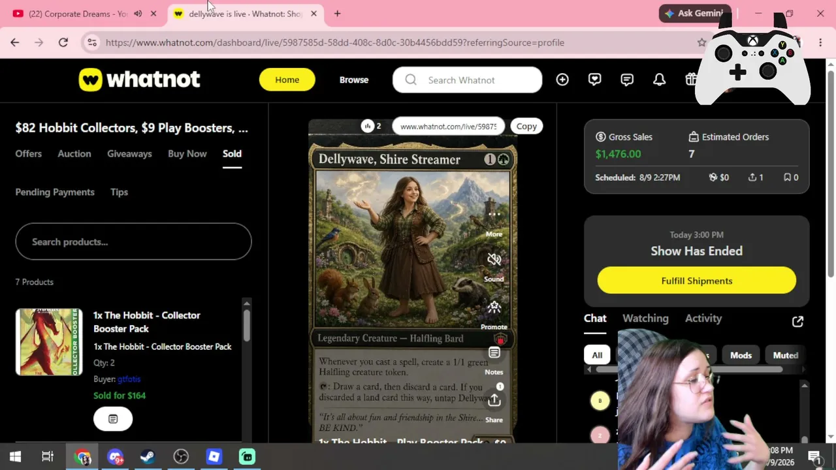Unmute stream with the Sound icon
The width and height of the screenshot is (836, 470).
click(x=494, y=260)
